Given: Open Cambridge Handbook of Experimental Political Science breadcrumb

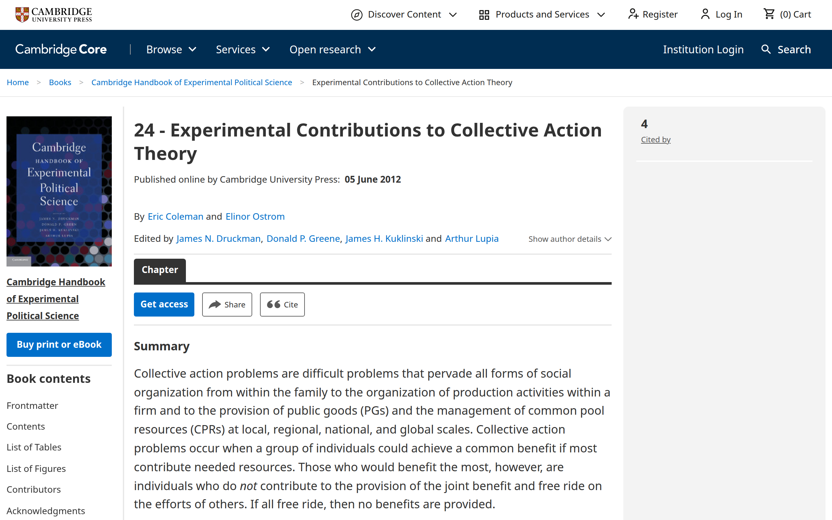Looking at the screenshot, I should [x=191, y=83].
